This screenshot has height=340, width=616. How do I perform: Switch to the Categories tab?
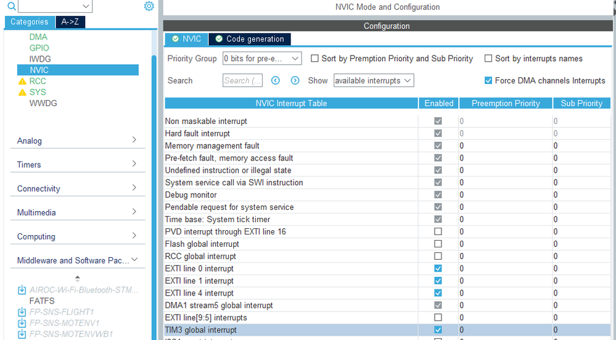[30, 22]
